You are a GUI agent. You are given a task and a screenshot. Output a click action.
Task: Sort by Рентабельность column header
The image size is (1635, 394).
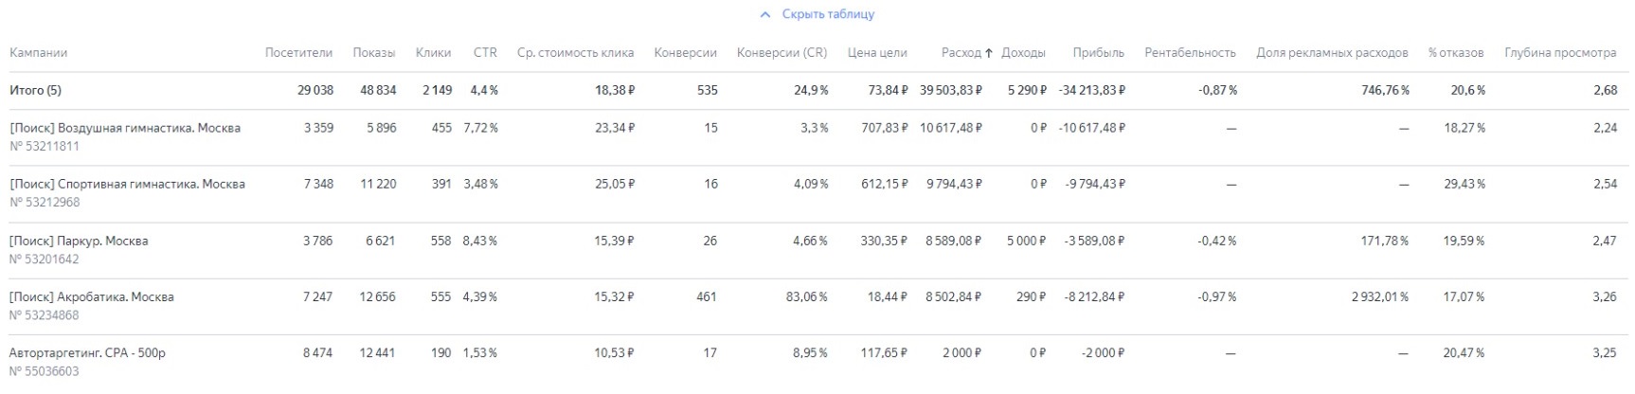coord(1190,53)
